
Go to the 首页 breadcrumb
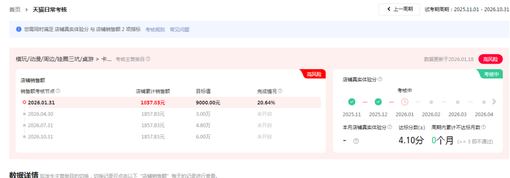15,9
